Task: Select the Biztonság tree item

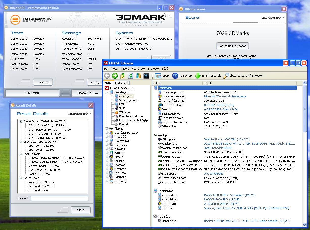Action: 120,169
